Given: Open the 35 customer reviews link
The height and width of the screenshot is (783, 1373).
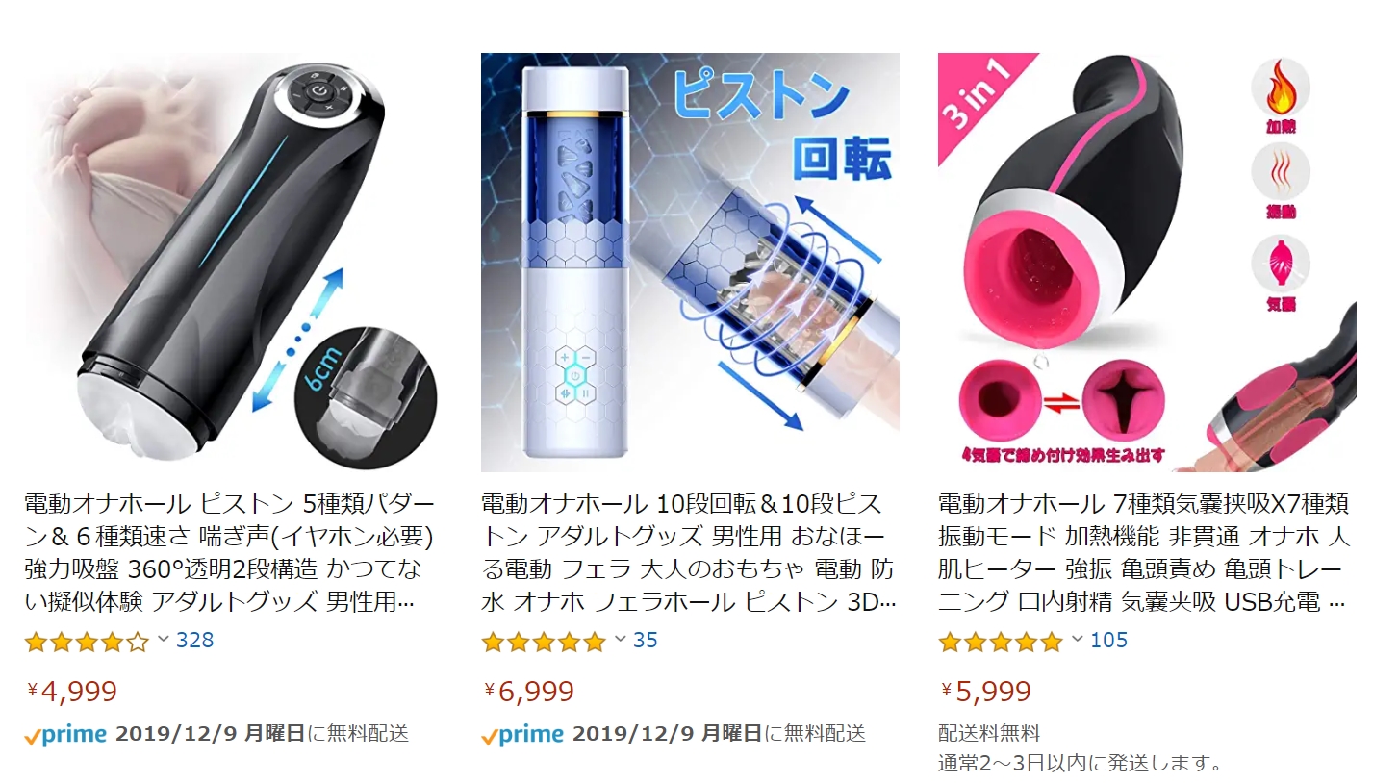Looking at the screenshot, I should (x=646, y=641).
